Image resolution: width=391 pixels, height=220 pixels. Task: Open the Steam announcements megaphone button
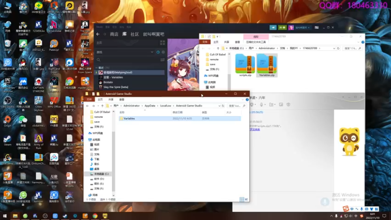click(273, 27)
